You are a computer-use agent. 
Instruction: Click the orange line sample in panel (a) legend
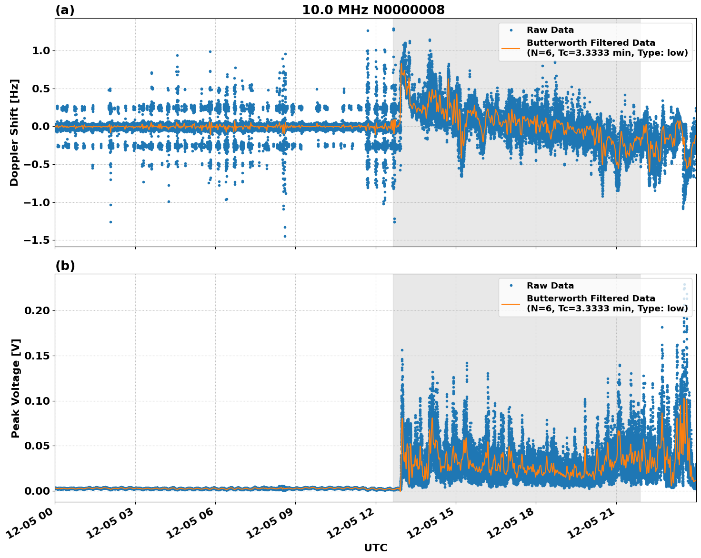pyautogui.click(x=512, y=48)
